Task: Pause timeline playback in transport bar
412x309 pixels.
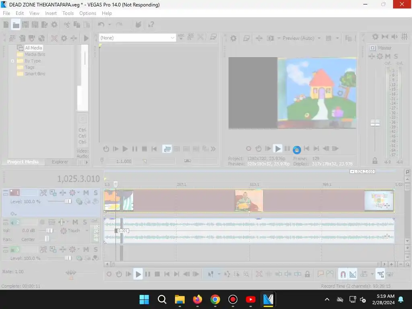Action: [x=148, y=274]
